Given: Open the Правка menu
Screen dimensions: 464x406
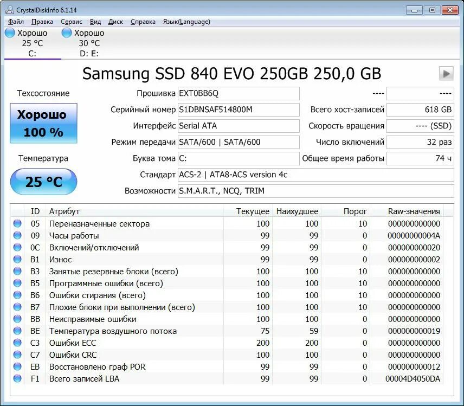Looking at the screenshot, I should [x=42, y=22].
